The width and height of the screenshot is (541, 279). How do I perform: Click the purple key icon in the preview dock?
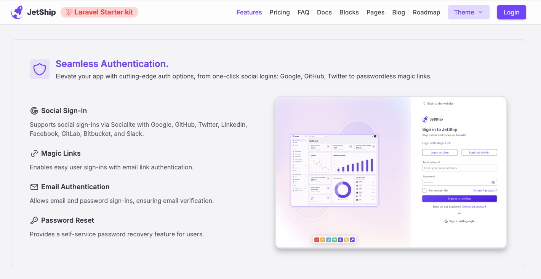(x=352, y=240)
